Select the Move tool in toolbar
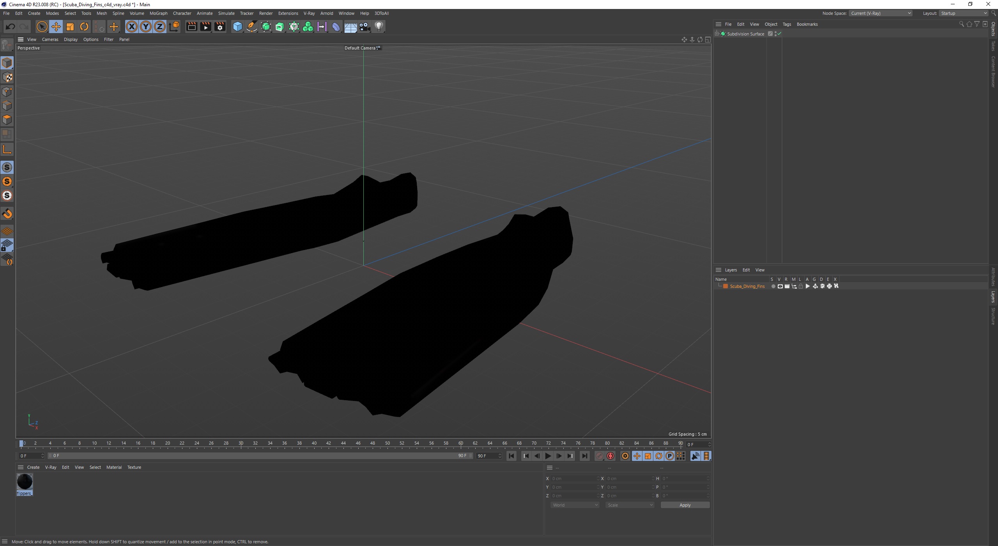Screen dimensions: 998x546 click(x=56, y=26)
